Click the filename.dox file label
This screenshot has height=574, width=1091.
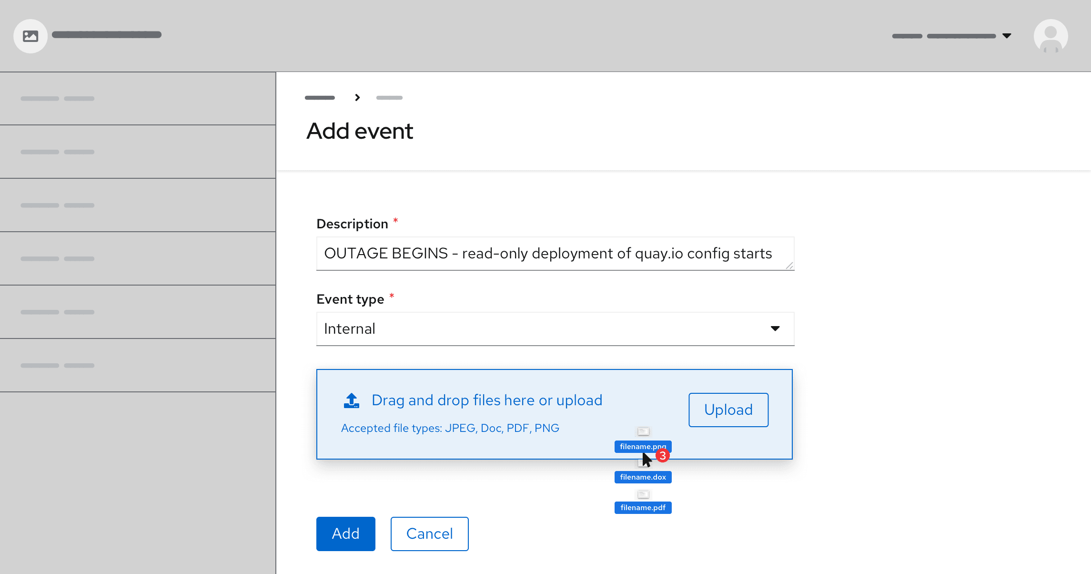click(x=643, y=477)
